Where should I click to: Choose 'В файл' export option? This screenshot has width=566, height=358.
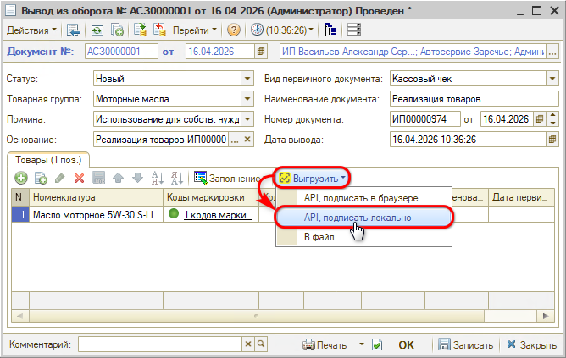(x=319, y=237)
